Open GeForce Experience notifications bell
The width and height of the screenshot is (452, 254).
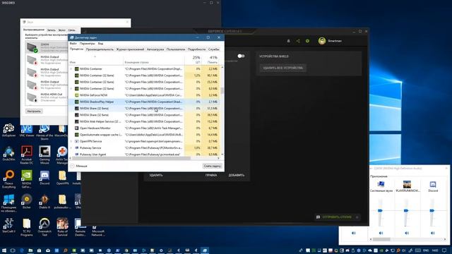point(288,41)
